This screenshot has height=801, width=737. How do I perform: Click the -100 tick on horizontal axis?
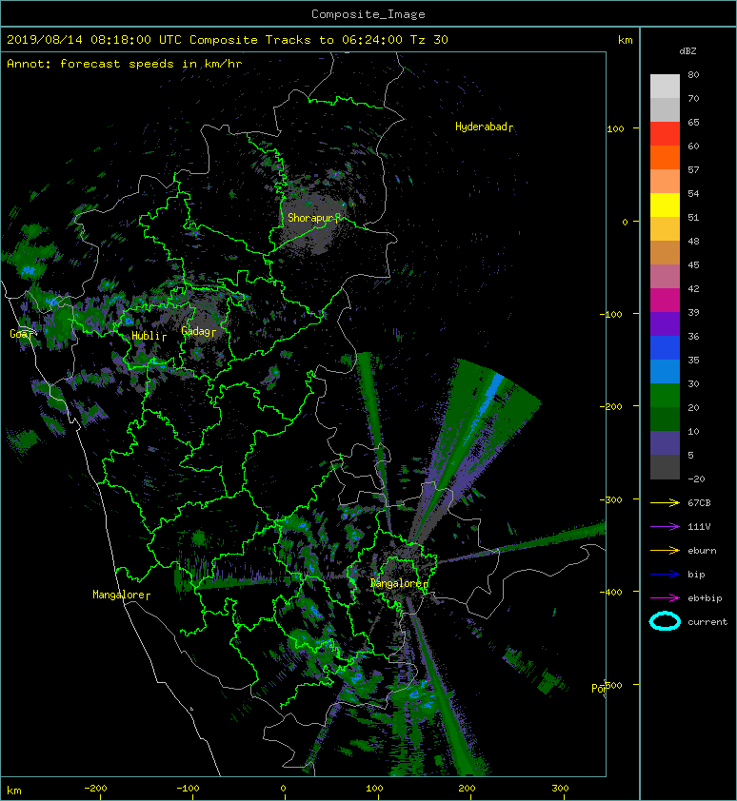coord(189,789)
